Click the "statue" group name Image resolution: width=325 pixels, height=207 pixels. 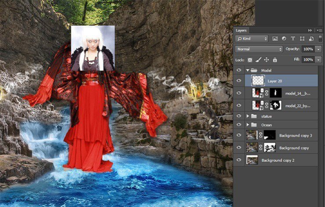pos(267,116)
